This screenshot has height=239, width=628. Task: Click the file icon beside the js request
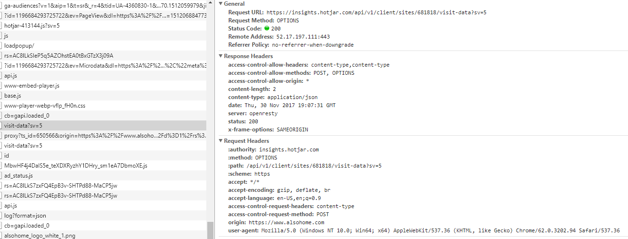pos(1,36)
